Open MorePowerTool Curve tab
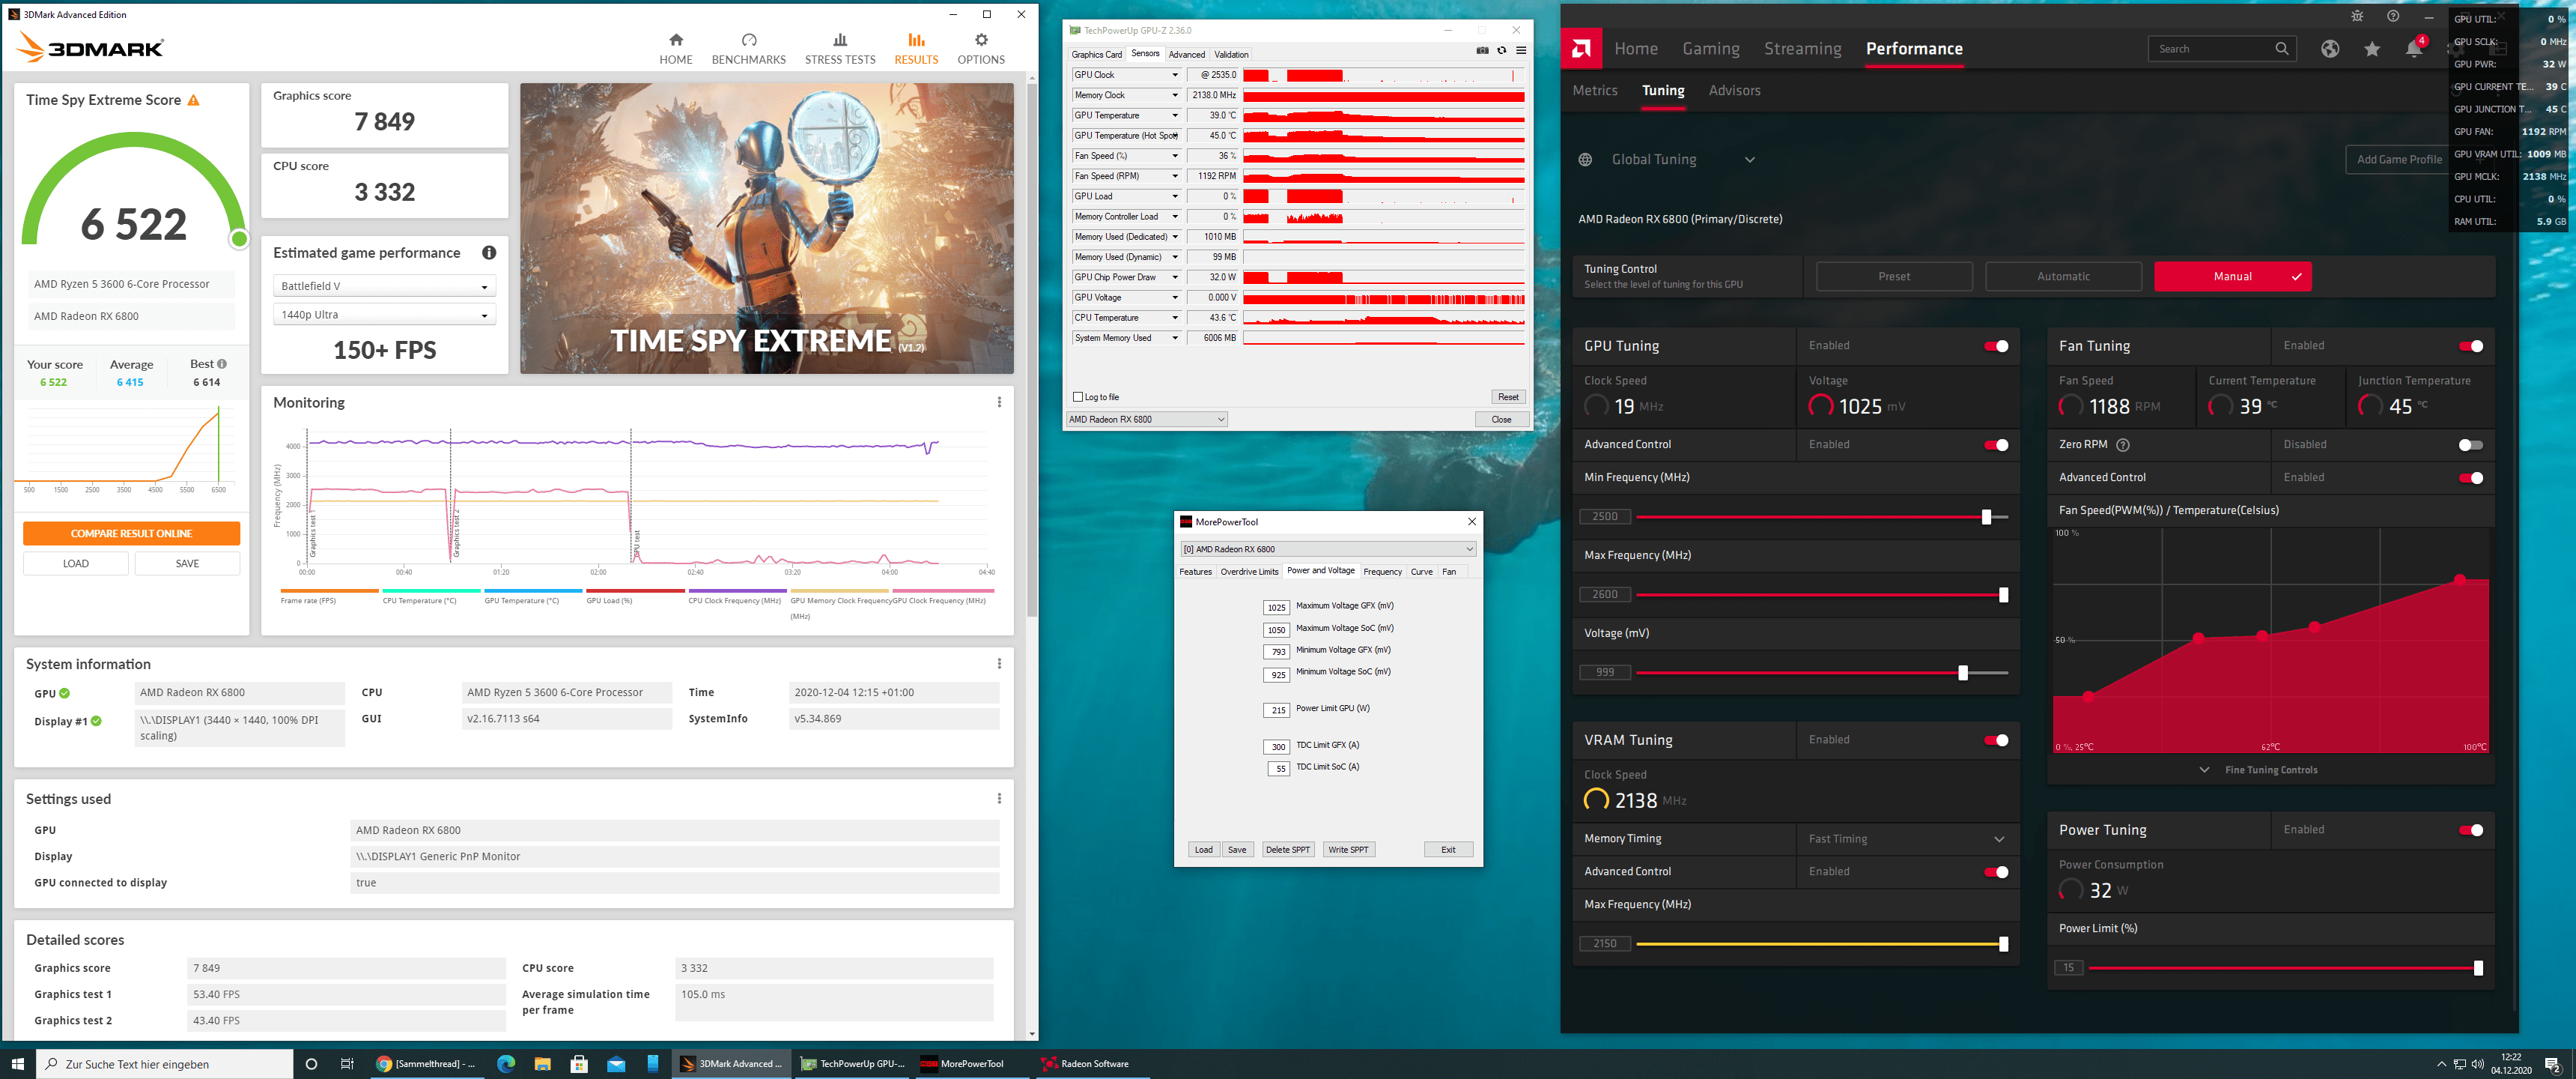Screen dimensions: 2576x1079 click(x=1421, y=572)
